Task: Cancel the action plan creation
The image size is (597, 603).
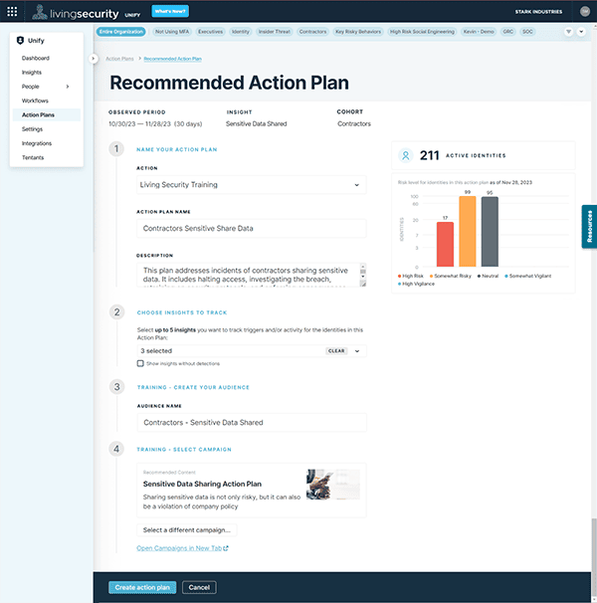Action: tap(199, 587)
